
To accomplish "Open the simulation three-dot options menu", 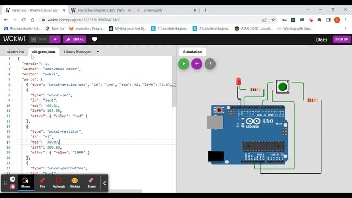I will pyautogui.click(x=210, y=64).
